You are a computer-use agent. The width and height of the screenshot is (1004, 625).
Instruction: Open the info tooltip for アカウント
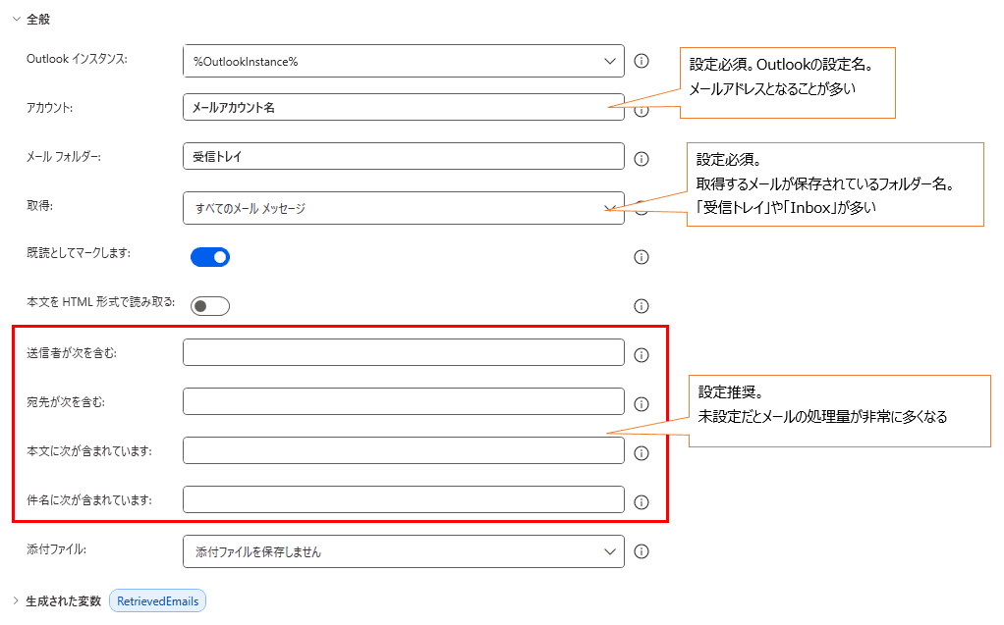coord(641,109)
